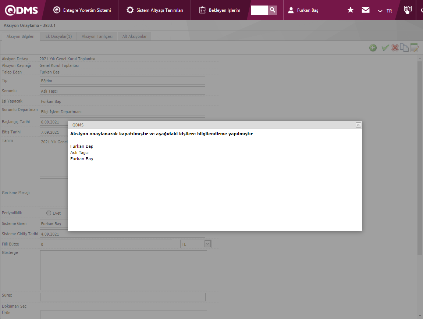This screenshot has height=319, width=423.
Task: Select the Evet radio button for Periyodiklik
Action: click(49, 213)
